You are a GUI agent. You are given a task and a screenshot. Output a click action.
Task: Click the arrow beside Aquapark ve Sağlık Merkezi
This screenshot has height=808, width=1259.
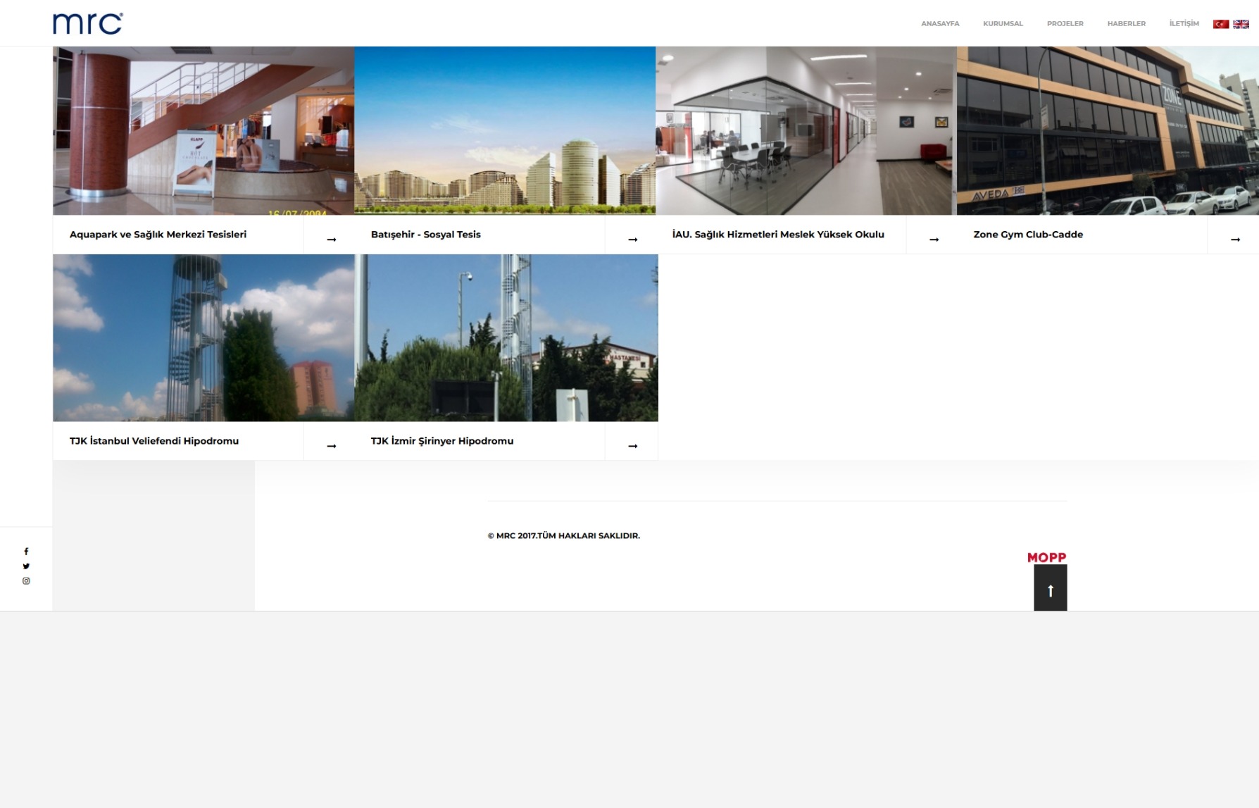[x=331, y=240]
